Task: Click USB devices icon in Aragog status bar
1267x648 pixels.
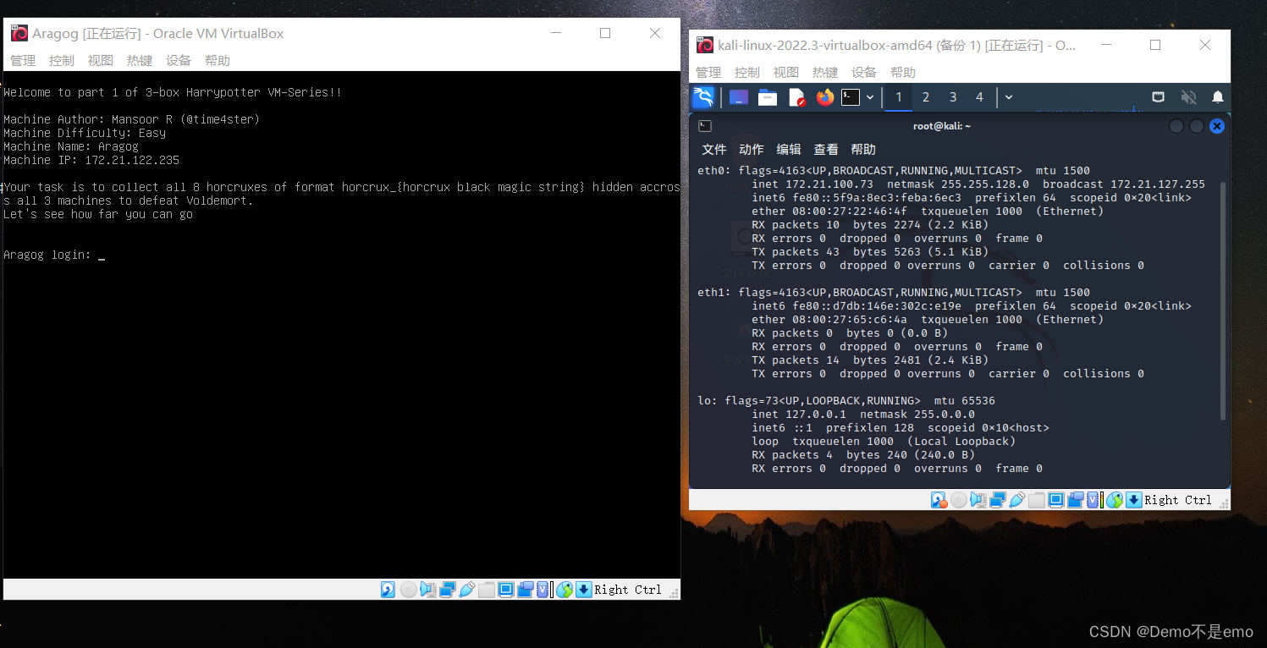Action: 467,590
